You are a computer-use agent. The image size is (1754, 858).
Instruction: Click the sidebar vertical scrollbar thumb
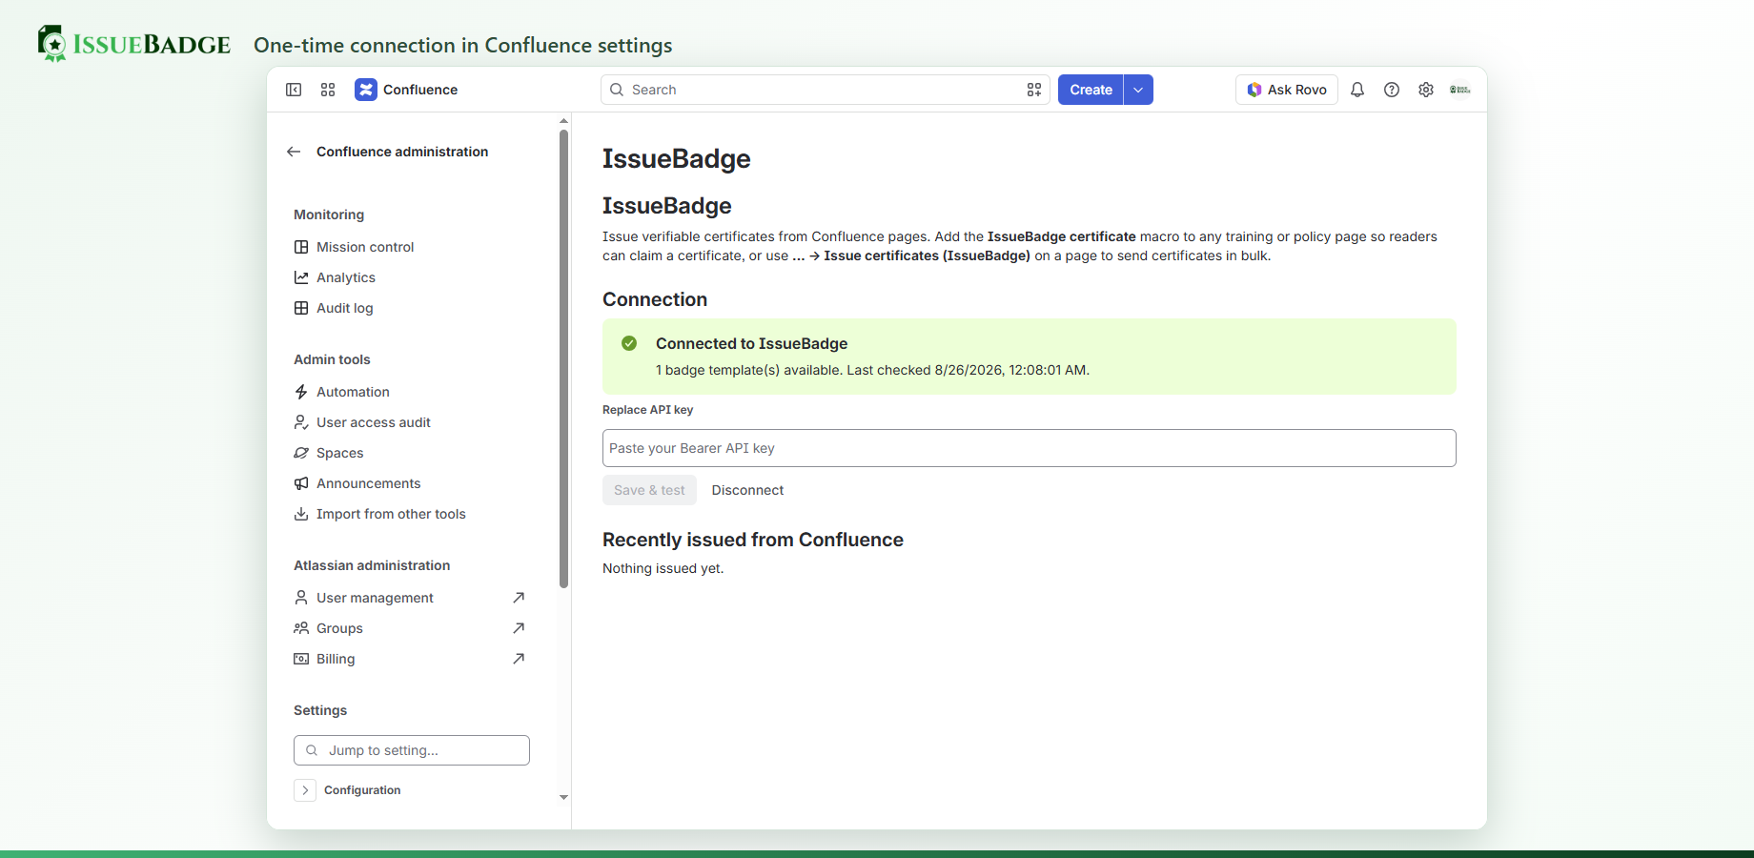(563, 357)
